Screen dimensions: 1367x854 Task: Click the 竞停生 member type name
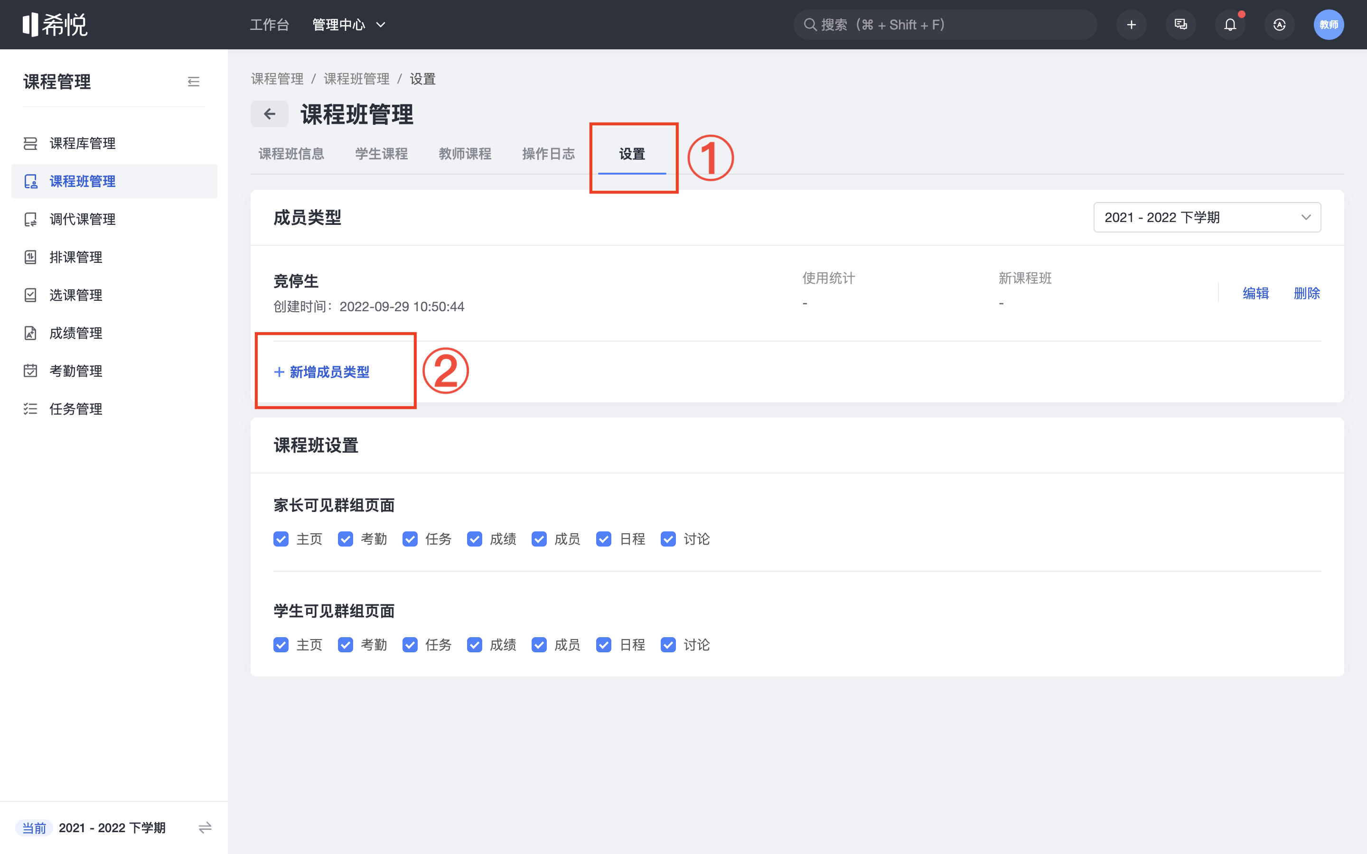[x=296, y=281]
